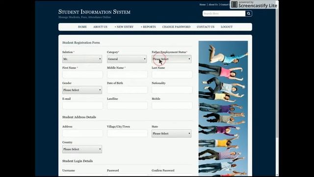Open the Salution dropdown showing Mr.

pyautogui.click(x=82, y=59)
